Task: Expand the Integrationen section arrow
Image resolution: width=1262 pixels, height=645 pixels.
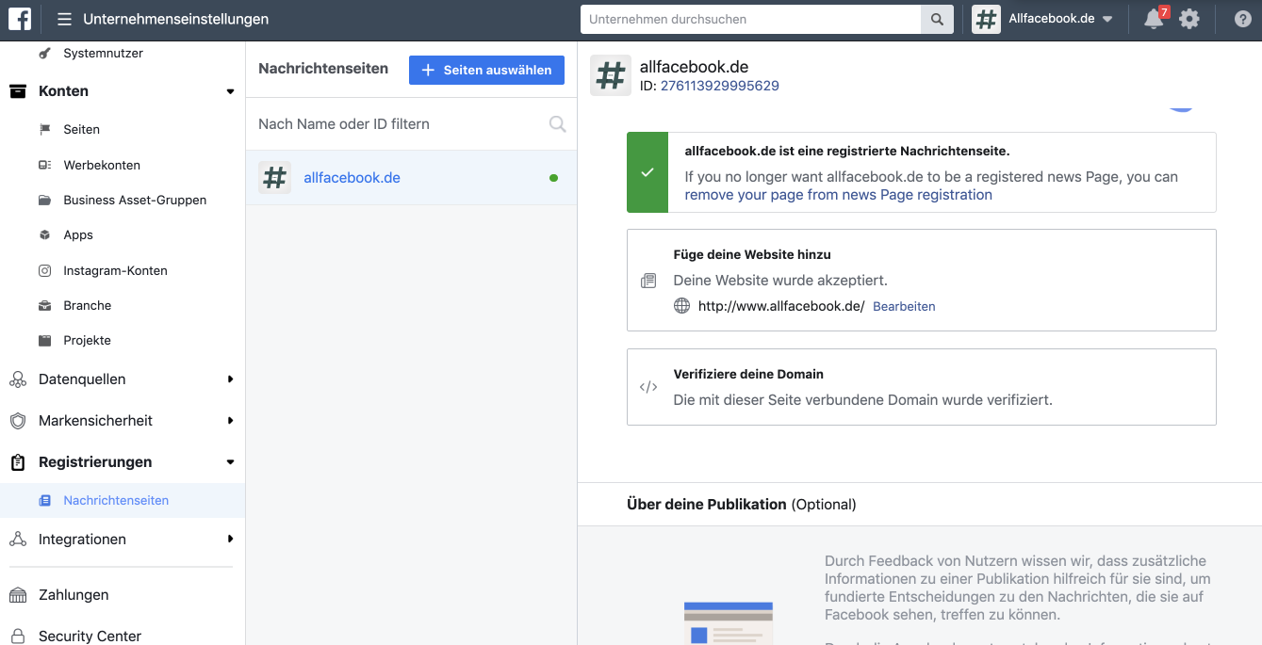Action: click(230, 540)
